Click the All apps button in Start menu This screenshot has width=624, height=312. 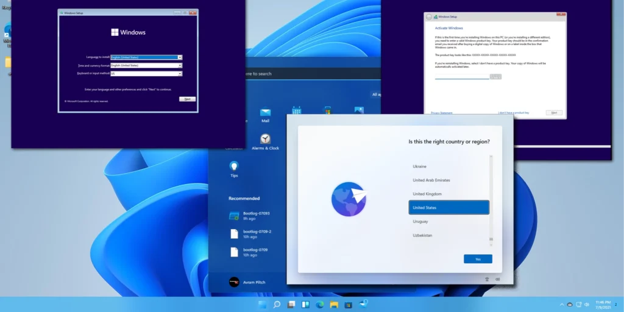point(377,94)
